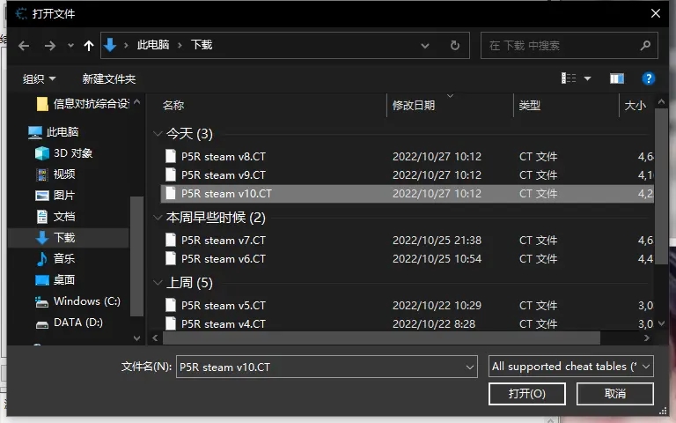Close the 打开文件 dialog
Viewport: 676px width, 423px height.
point(655,13)
